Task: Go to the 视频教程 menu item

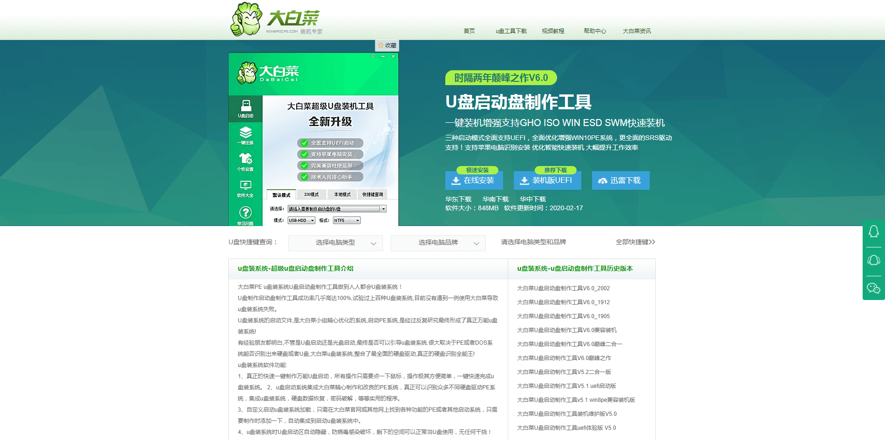Action: 553,31
